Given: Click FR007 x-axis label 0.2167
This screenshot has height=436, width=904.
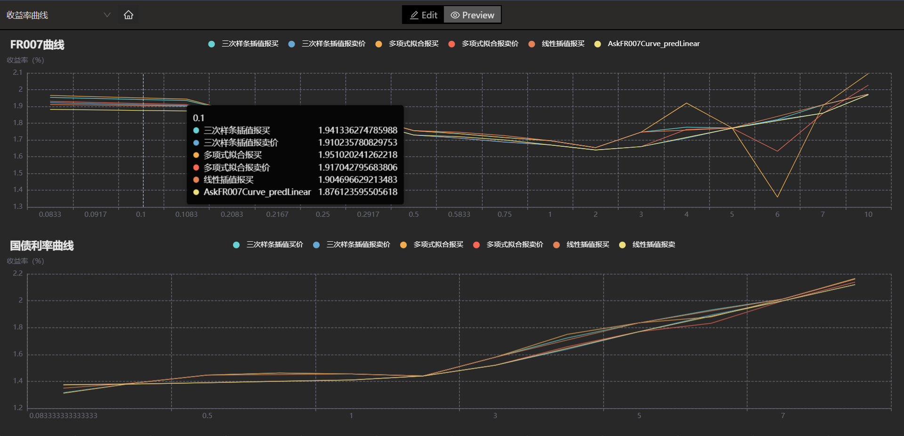Looking at the screenshot, I should pyautogui.click(x=277, y=214).
